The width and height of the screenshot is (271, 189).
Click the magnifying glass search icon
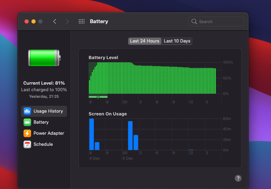(194, 21)
